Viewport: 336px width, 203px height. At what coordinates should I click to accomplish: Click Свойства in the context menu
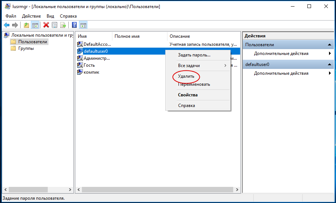pos(188,95)
